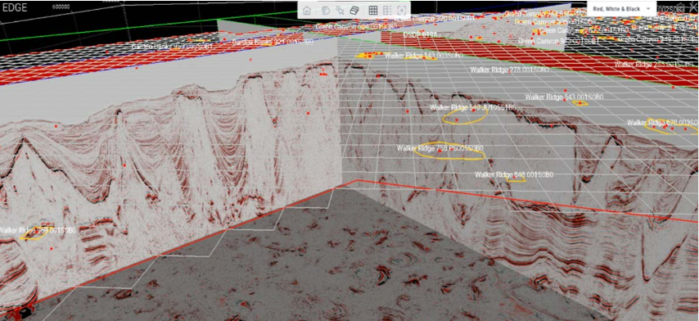Click the Walker Ridge 540 well label
Screen dimensions: 699x321
[473, 107]
